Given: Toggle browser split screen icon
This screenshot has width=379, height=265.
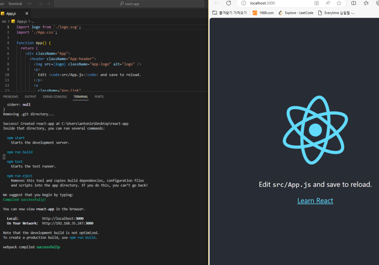Looking at the screenshot, I should (x=353, y=3).
